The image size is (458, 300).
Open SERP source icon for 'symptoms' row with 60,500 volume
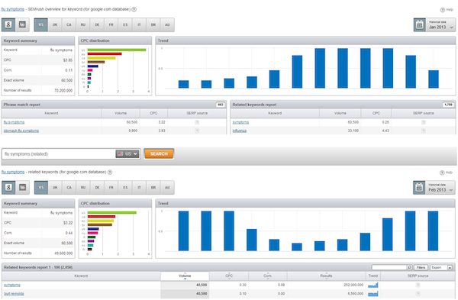point(423,122)
